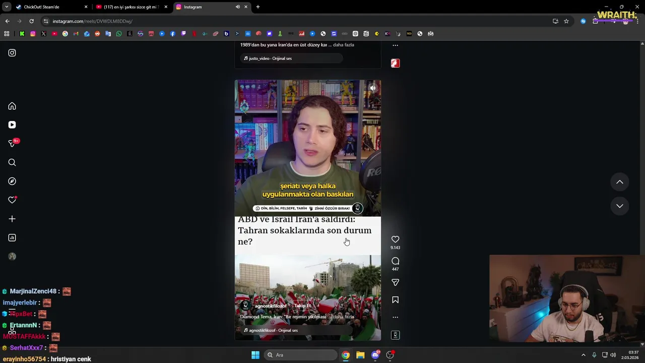Open the Twitch bookmark in the bookmarks bar

[x=183, y=34]
